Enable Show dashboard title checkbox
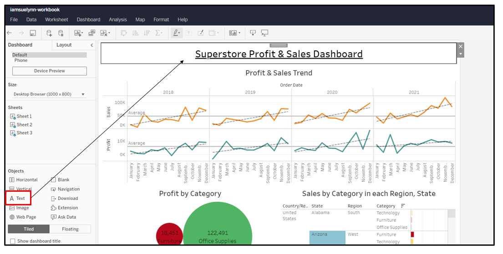The image size is (503, 254). (12, 241)
